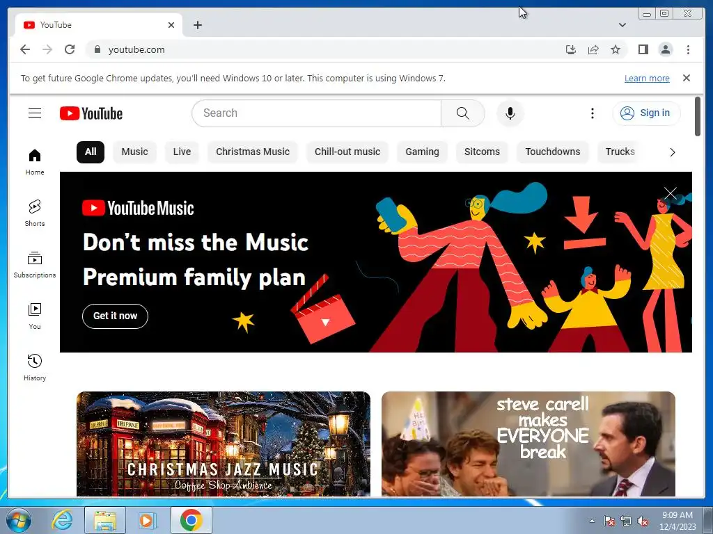Expand the tab search dropdown arrow
Screen dimensions: 713x534
(x=622, y=25)
